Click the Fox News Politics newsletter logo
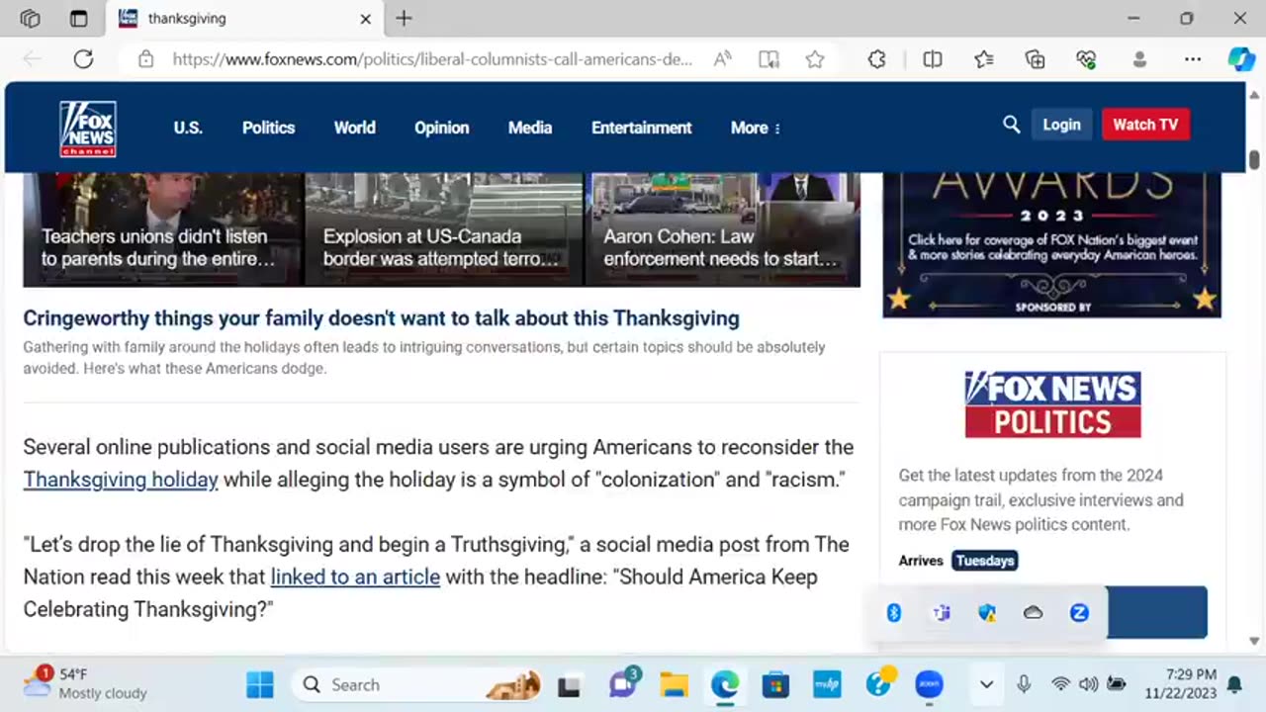The image size is (1266, 712). 1052,404
